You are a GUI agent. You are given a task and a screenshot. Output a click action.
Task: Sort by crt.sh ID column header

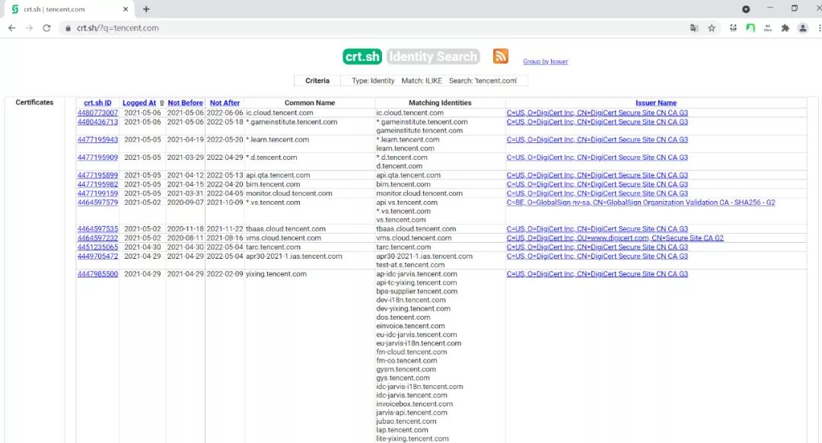(x=97, y=103)
